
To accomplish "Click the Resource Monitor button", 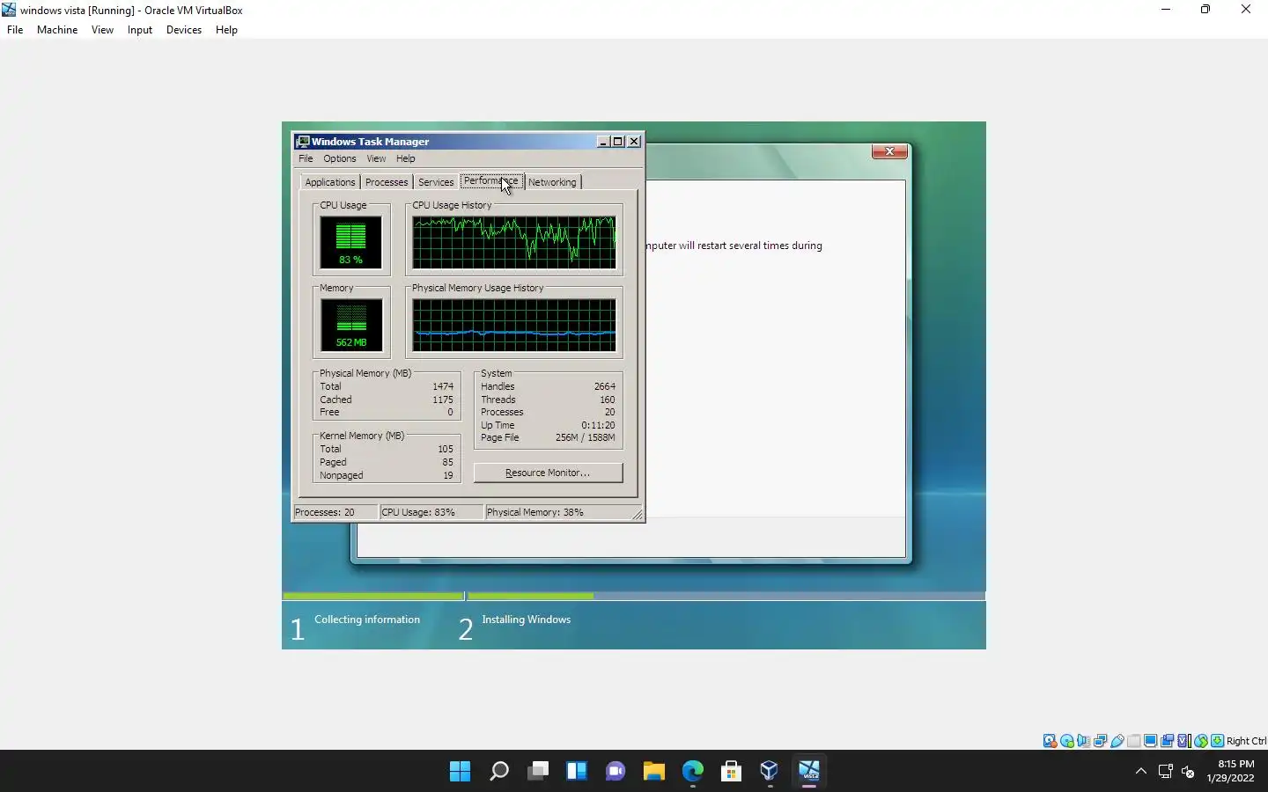I will click(x=548, y=473).
